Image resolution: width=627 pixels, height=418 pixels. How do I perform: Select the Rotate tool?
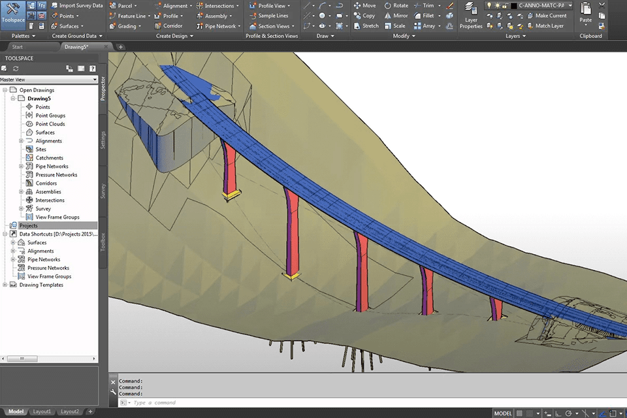(396, 6)
